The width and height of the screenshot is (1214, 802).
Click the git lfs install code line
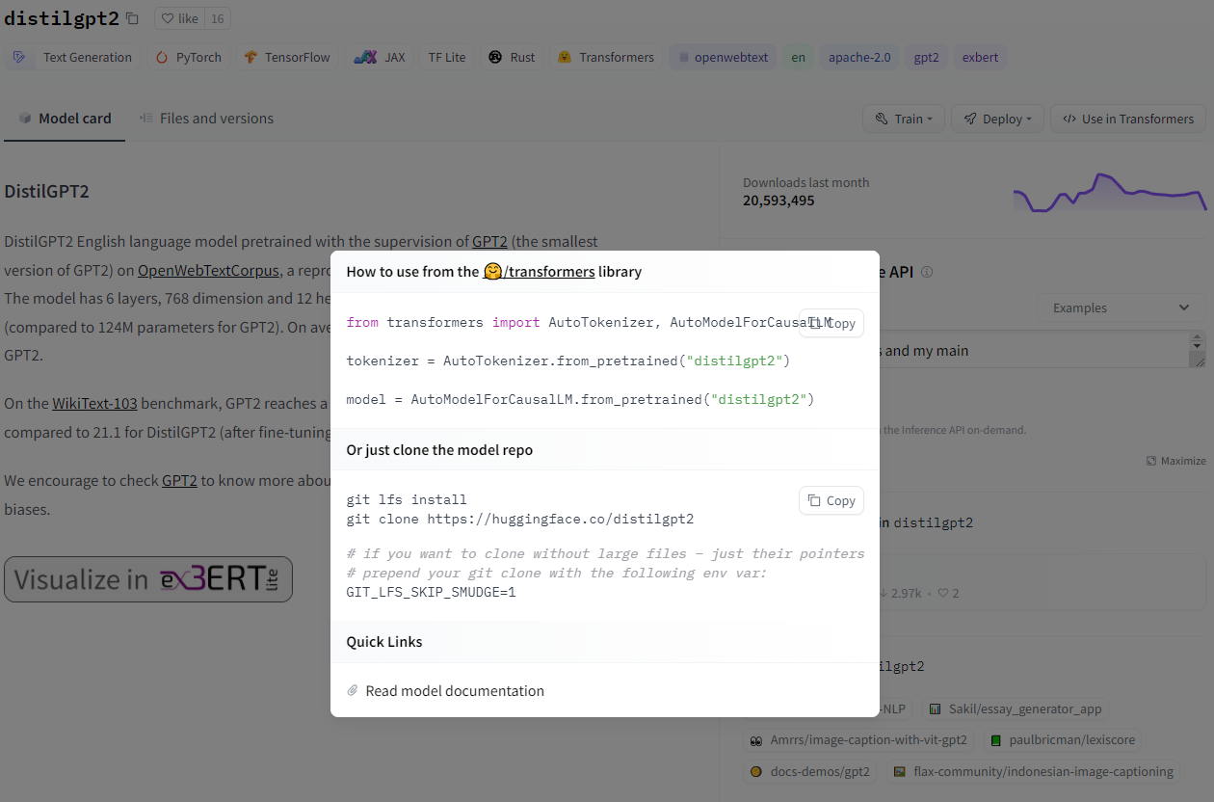tap(407, 499)
